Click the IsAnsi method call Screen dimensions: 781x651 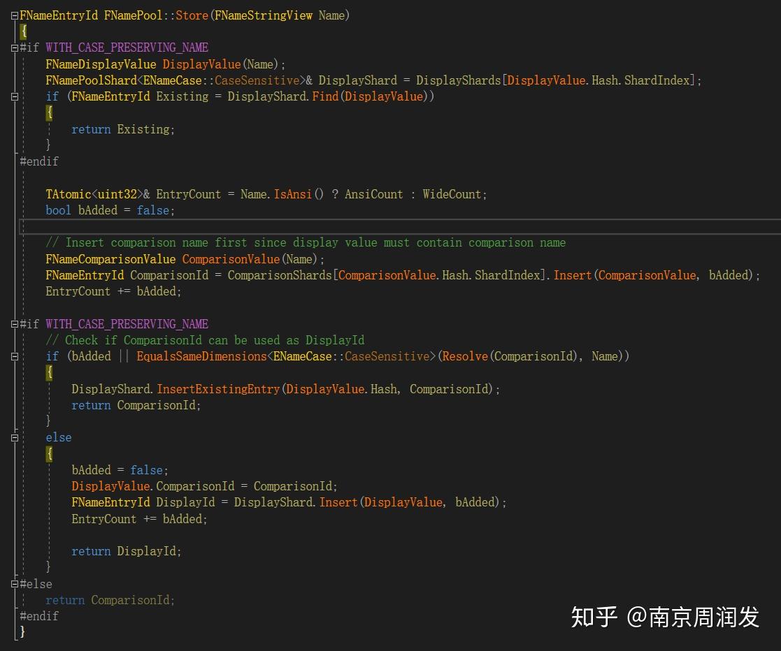[293, 194]
